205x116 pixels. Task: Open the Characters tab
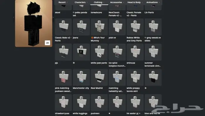(81, 2)
